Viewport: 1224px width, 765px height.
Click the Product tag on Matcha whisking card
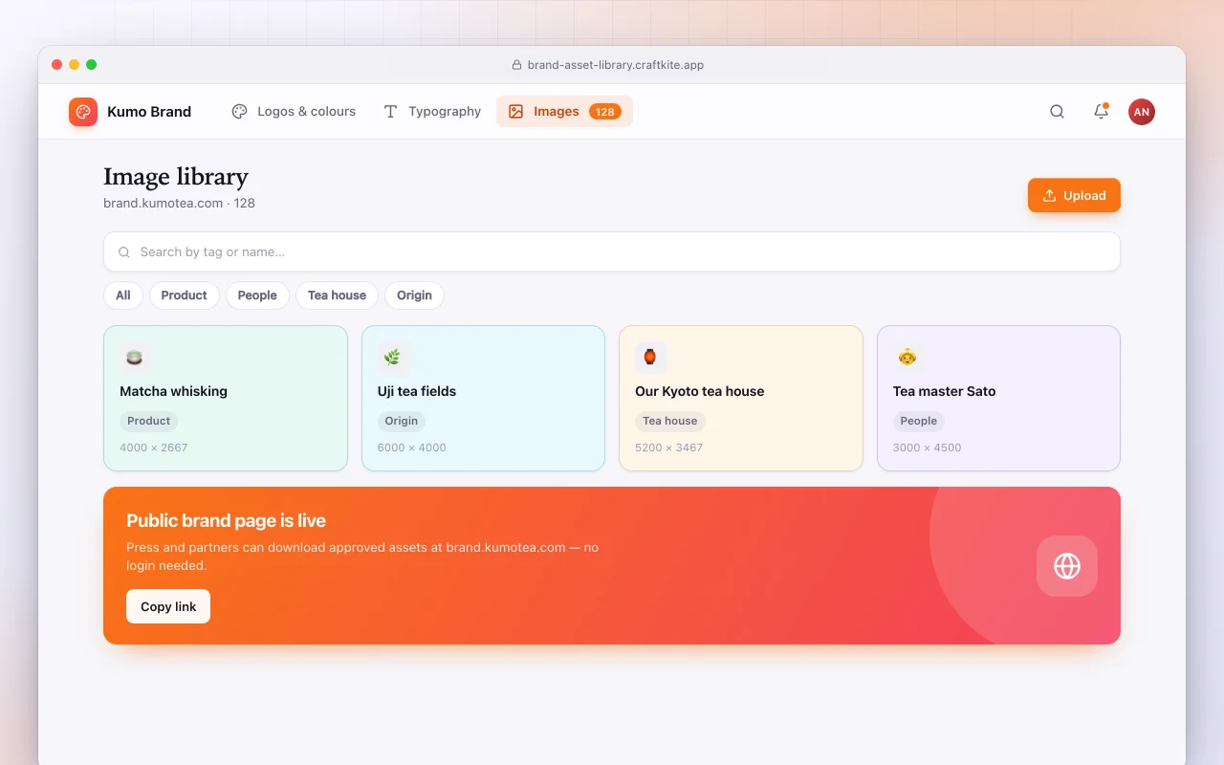(x=149, y=421)
